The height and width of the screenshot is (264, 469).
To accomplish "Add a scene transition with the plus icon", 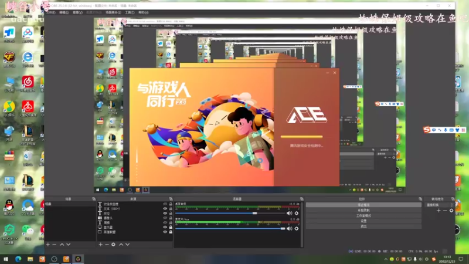I will (x=439, y=211).
